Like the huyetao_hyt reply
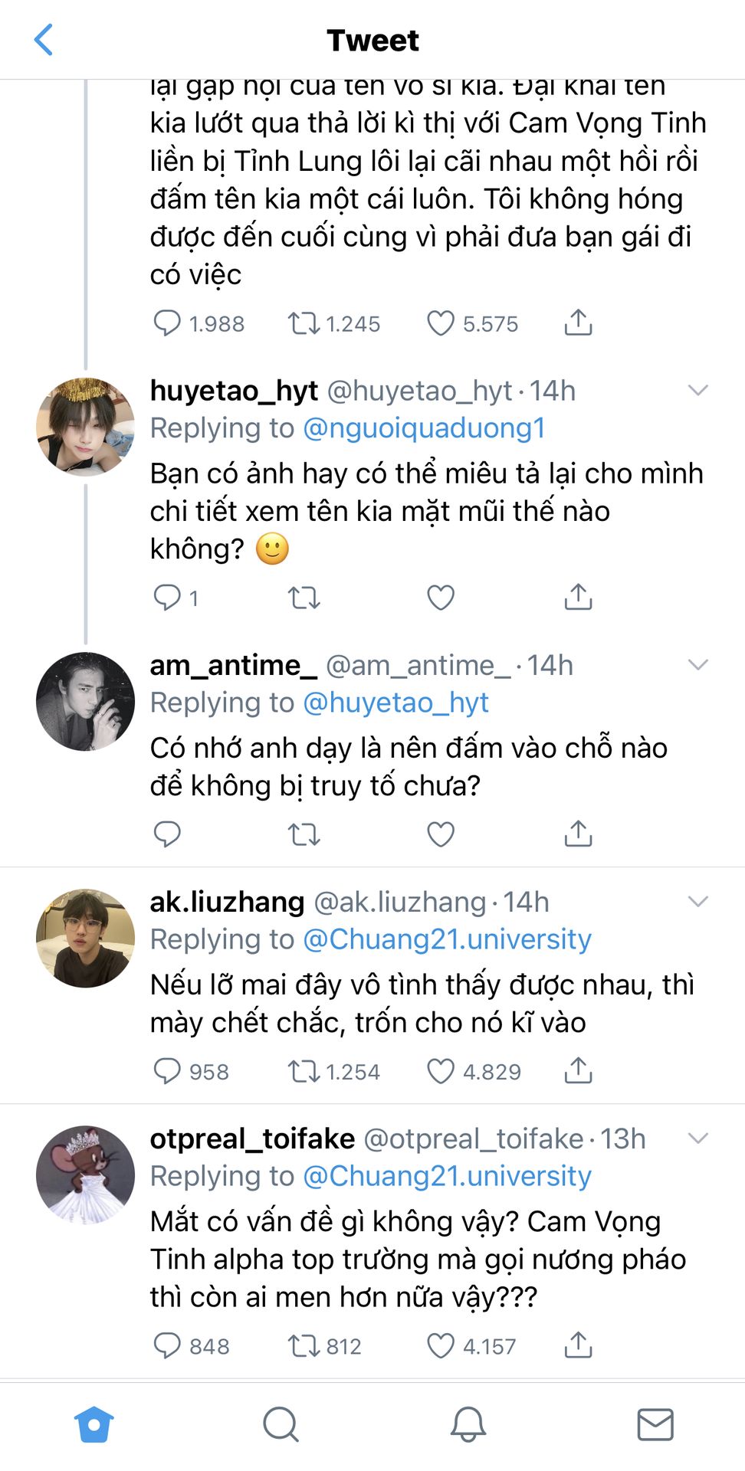 coord(441,598)
